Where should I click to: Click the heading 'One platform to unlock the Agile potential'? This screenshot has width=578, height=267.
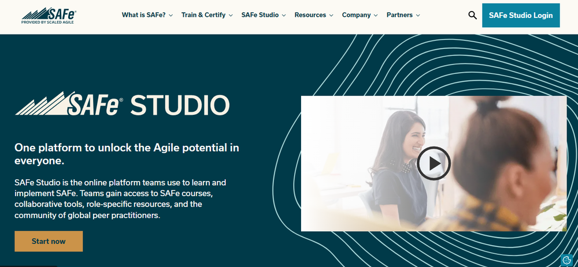click(127, 154)
